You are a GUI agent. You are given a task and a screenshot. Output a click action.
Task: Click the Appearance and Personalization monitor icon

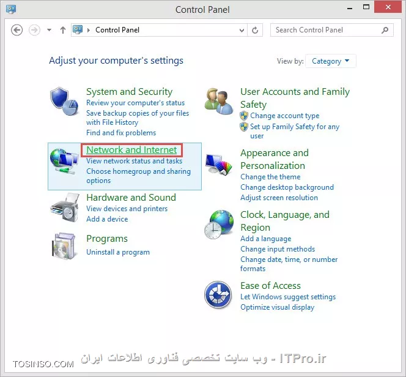(x=219, y=164)
